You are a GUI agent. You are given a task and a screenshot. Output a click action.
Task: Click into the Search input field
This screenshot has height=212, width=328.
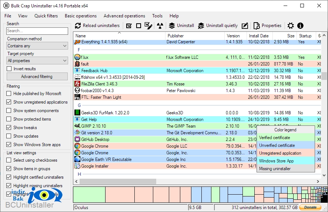click(37, 31)
